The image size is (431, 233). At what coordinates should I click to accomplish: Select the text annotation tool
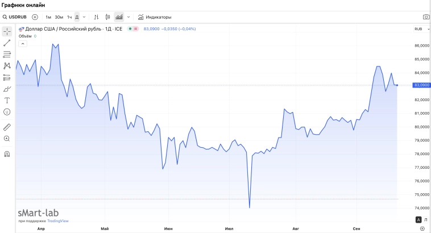(7, 100)
